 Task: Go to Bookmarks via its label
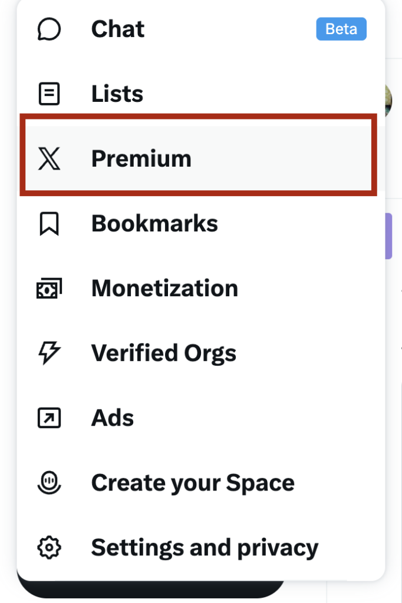pyautogui.click(x=154, y=224)
